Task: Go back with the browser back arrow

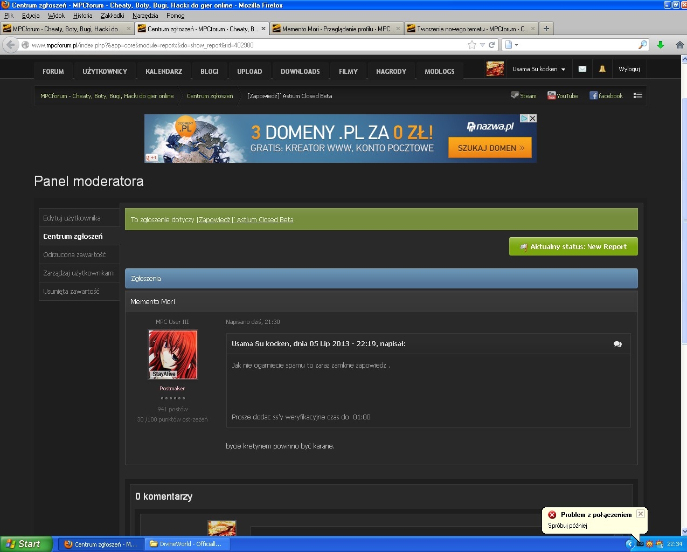Action: 10,45
